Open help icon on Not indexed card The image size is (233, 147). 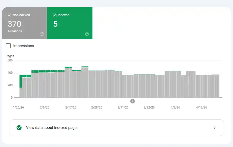click(42, 34)
